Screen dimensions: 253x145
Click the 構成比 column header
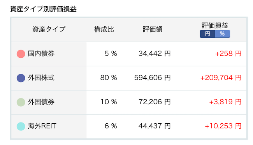point(104,29)
